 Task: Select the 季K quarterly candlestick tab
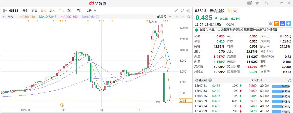click(70, 11)
